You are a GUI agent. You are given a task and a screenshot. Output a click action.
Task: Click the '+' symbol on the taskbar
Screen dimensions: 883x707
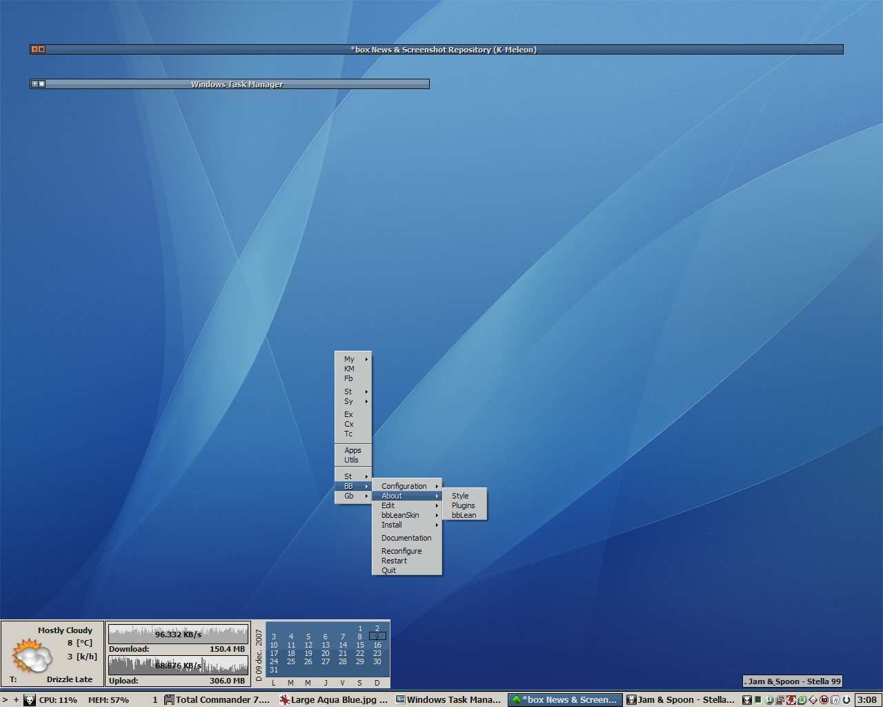(17, 699)
